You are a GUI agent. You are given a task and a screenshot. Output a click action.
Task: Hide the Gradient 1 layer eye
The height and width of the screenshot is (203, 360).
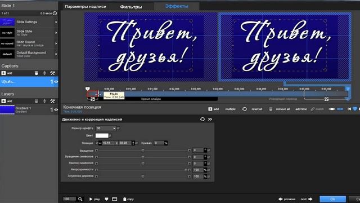tap(56, 110)
